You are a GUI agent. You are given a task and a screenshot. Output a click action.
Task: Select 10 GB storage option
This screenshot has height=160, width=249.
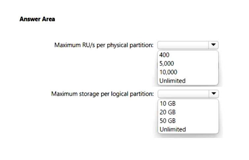[x=168, y=103]
